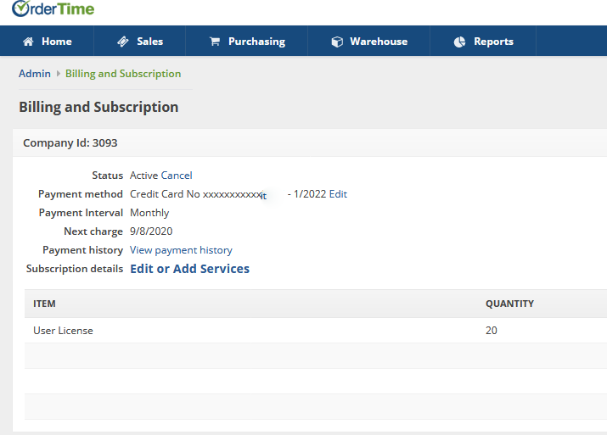
Task: Click the Status label
Action: tap(107, 176)
